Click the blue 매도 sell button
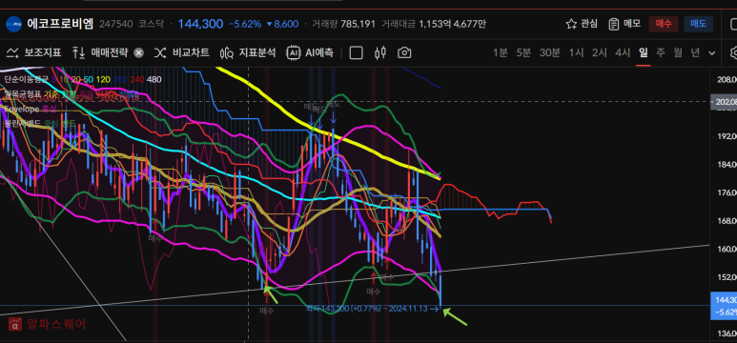The image size is (737, 343). click(698, 24)
